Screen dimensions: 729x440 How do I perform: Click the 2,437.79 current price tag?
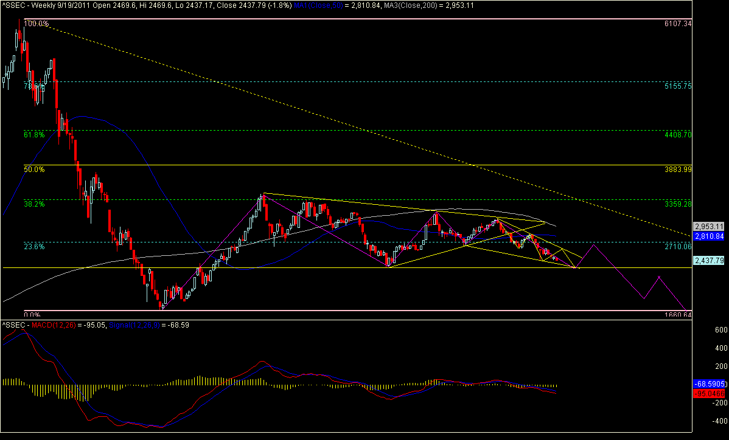(708, 260)
